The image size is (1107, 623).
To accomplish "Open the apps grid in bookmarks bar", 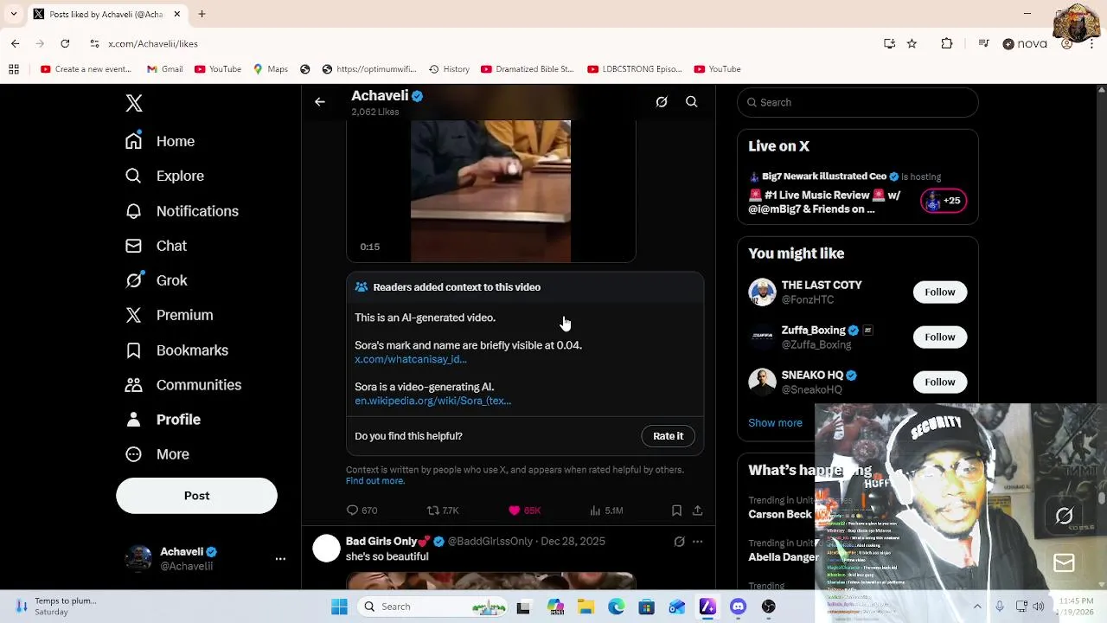I will (x=14, y=69).
